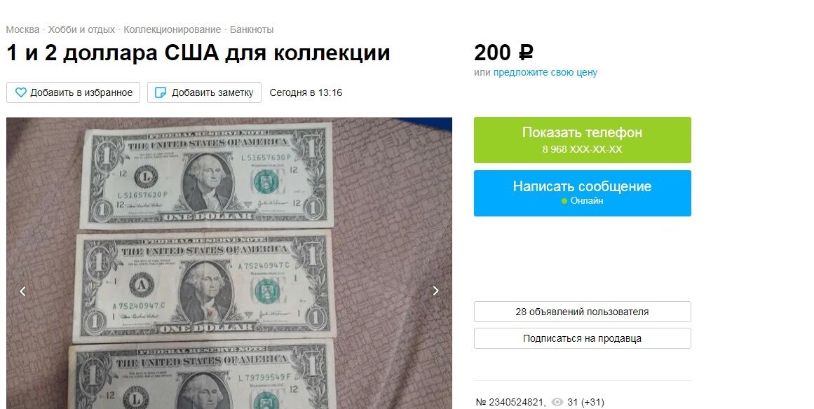814x409 pixels.
Task: Navigate to Банкноты category
Action: pyautogui.click(x=252, y=29)
